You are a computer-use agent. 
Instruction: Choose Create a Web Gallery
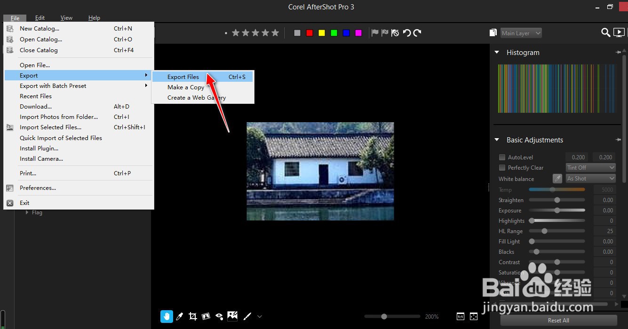point(203,98)
